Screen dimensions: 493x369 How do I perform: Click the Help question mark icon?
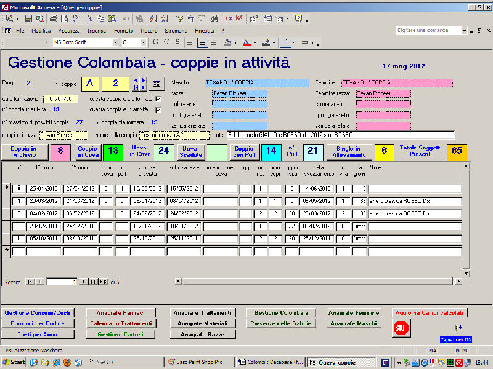(x=298, y=19)
